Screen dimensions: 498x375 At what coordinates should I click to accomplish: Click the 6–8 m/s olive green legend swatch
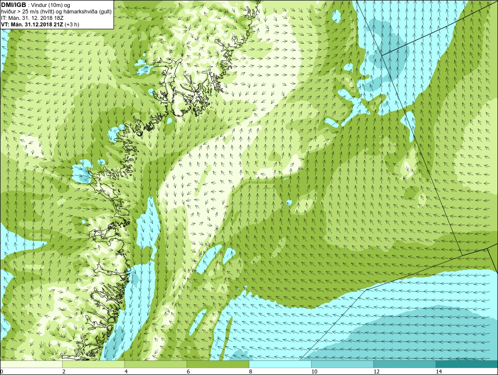pos(218,364)
